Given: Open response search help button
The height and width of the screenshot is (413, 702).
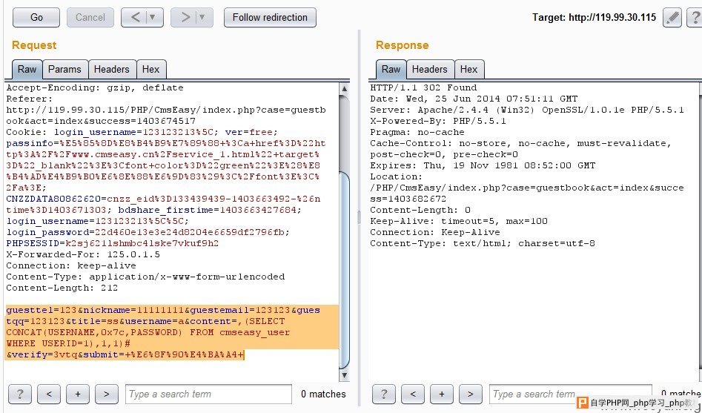Looking at the screenshot, I should pos(384,394).
